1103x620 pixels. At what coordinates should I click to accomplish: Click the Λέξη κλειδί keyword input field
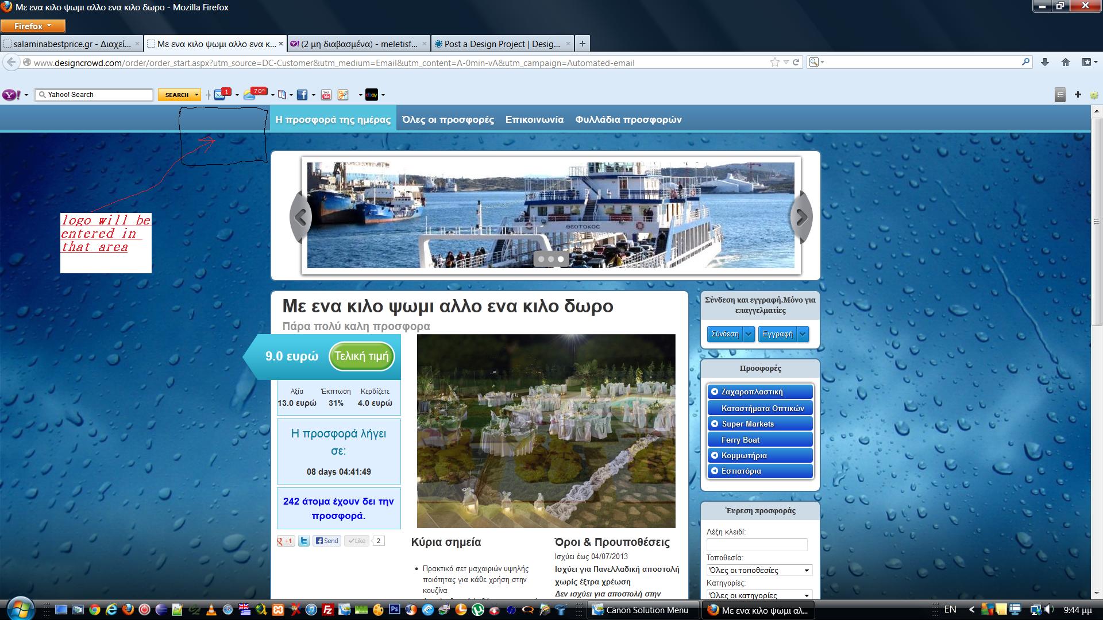coord(757,544)
